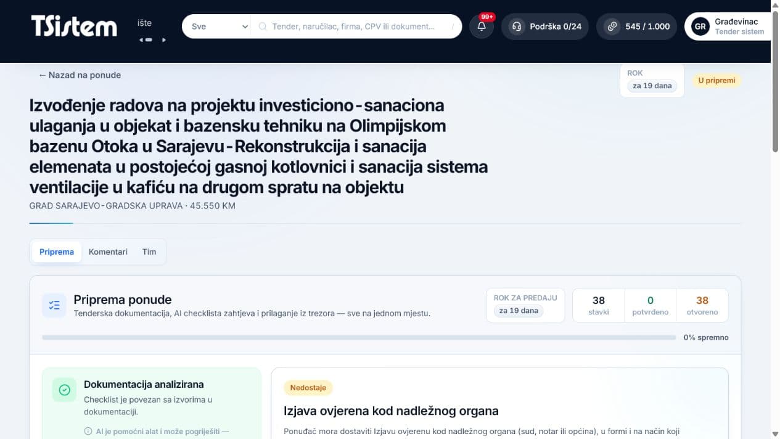Click the 0% spremno progress bar
This screenshot has height=439, width=780.
pyautogui.click(x=359, y=337)
